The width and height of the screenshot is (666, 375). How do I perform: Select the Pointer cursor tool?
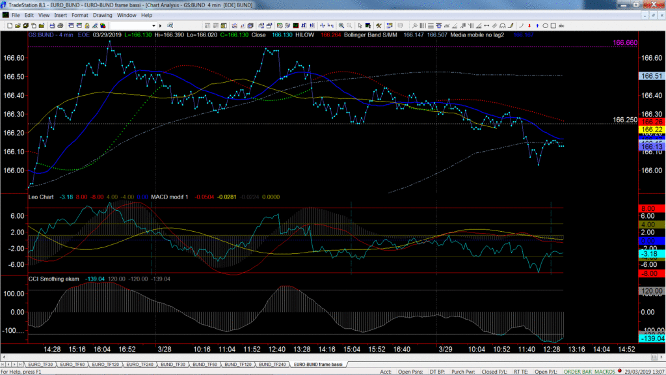pos(360,25)
